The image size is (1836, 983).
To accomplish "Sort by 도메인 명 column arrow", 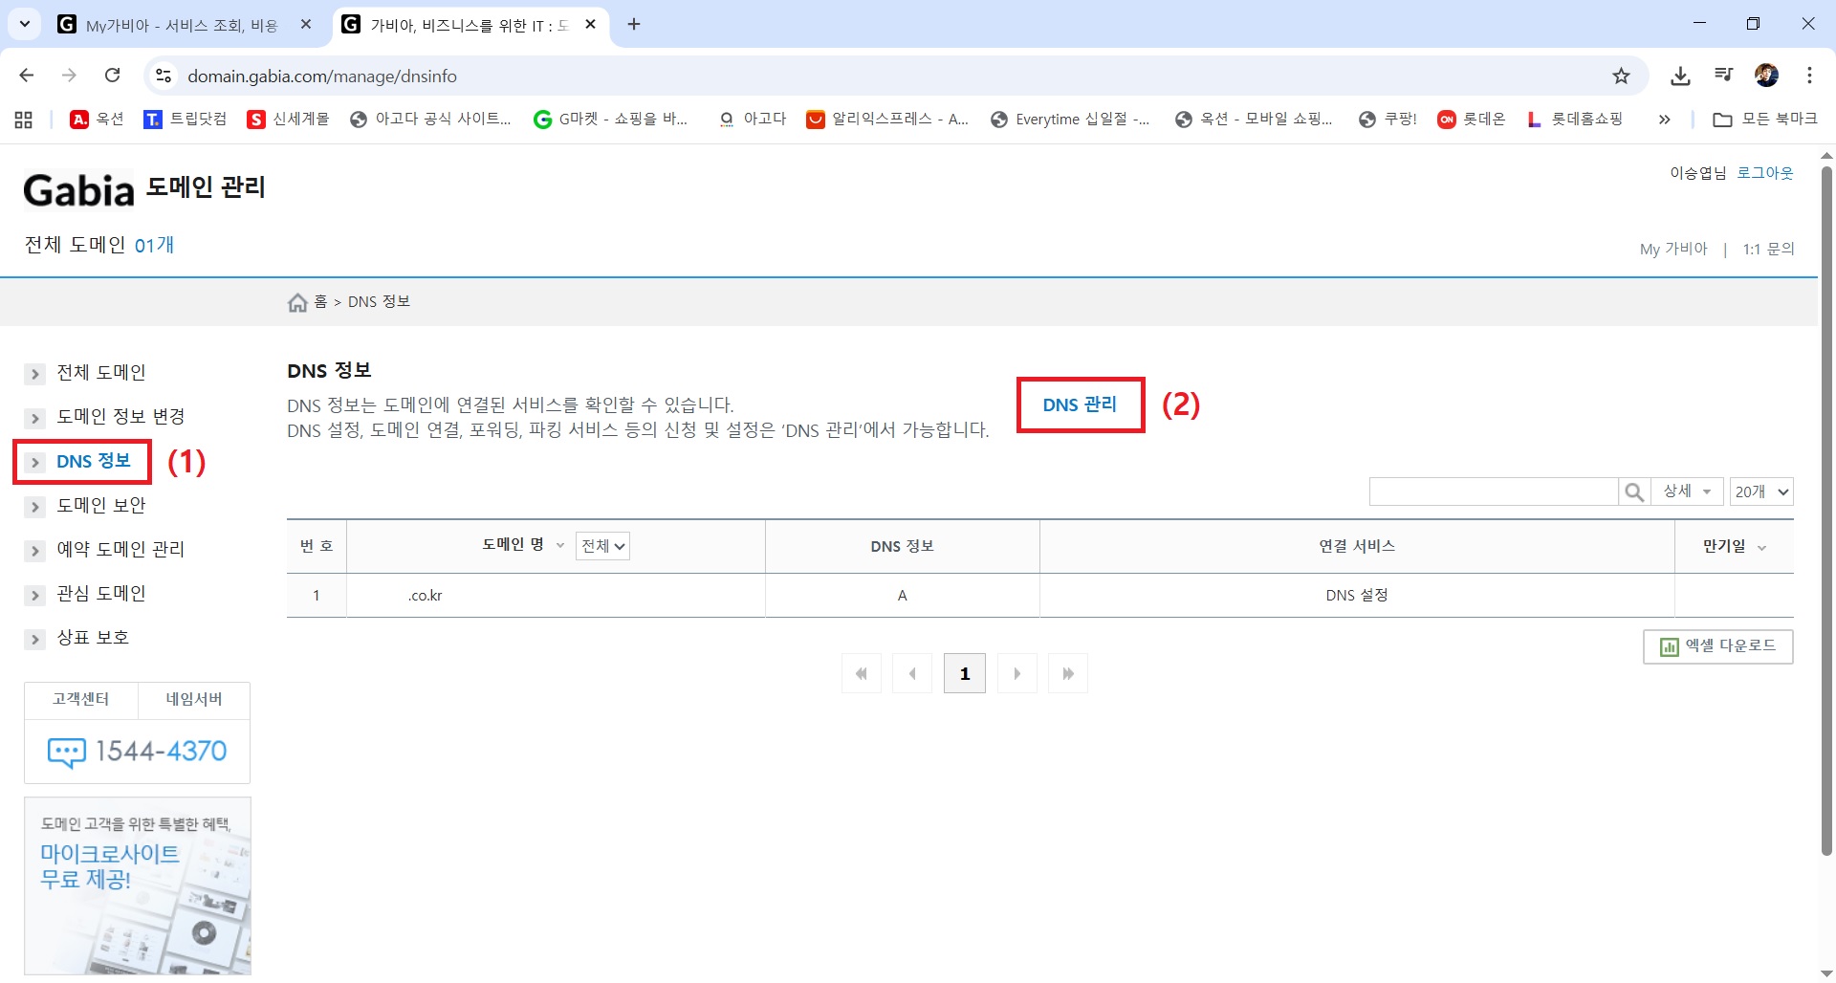I will (560, 546).
